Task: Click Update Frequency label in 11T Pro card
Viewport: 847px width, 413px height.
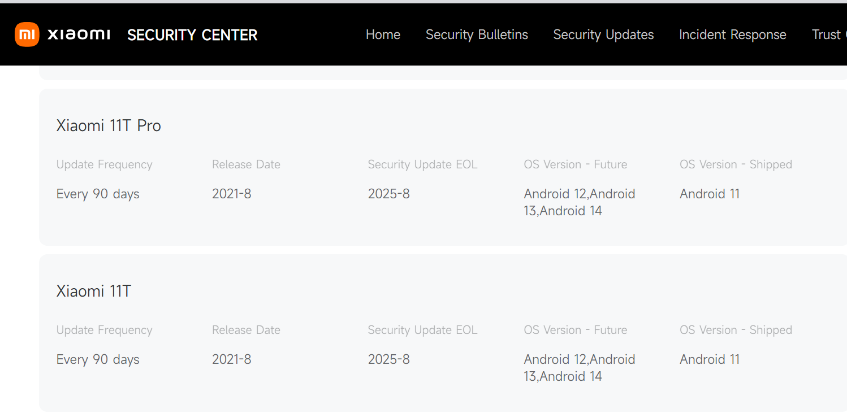Action: click(x=105, y=164)
